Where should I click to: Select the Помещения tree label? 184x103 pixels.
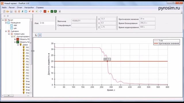pyautogui.click(x=16, y=23)
